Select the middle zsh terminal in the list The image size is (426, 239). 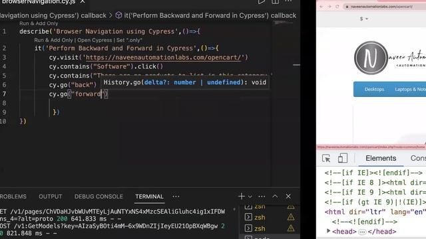[260, 217]
